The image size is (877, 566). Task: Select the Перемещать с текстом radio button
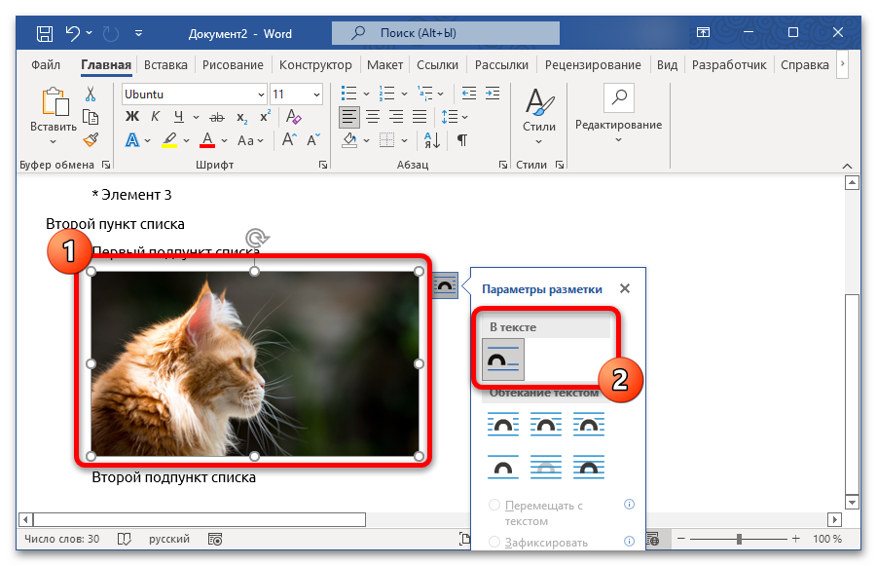pyautogui.click(x=494, y=505)
